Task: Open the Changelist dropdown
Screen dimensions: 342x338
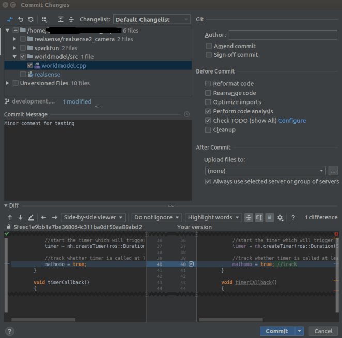Action: (x=152, y=20)
